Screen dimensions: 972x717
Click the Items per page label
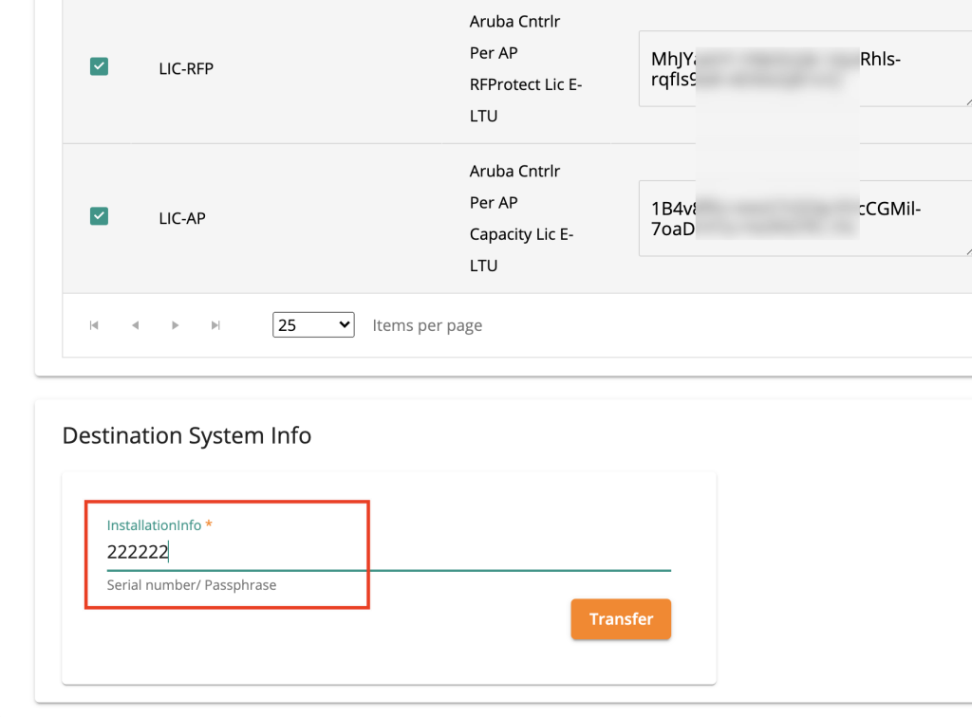pyautogui.click(x=427, y=325)
